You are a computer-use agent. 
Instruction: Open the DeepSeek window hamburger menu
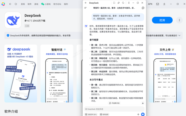[x=129, y=3]
